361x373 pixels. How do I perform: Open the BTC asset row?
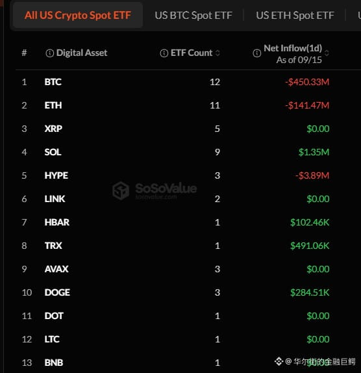(188, 82)
